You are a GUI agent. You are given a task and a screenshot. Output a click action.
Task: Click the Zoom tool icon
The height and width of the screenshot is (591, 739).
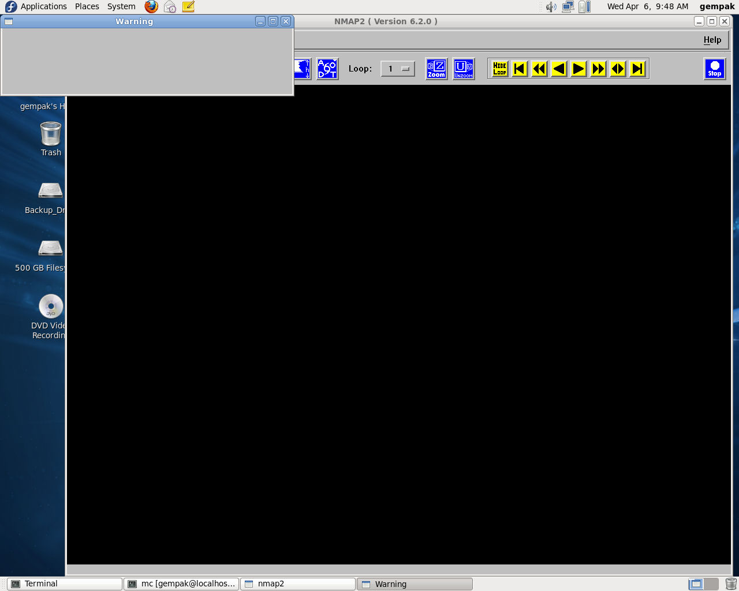click(436, 69)
